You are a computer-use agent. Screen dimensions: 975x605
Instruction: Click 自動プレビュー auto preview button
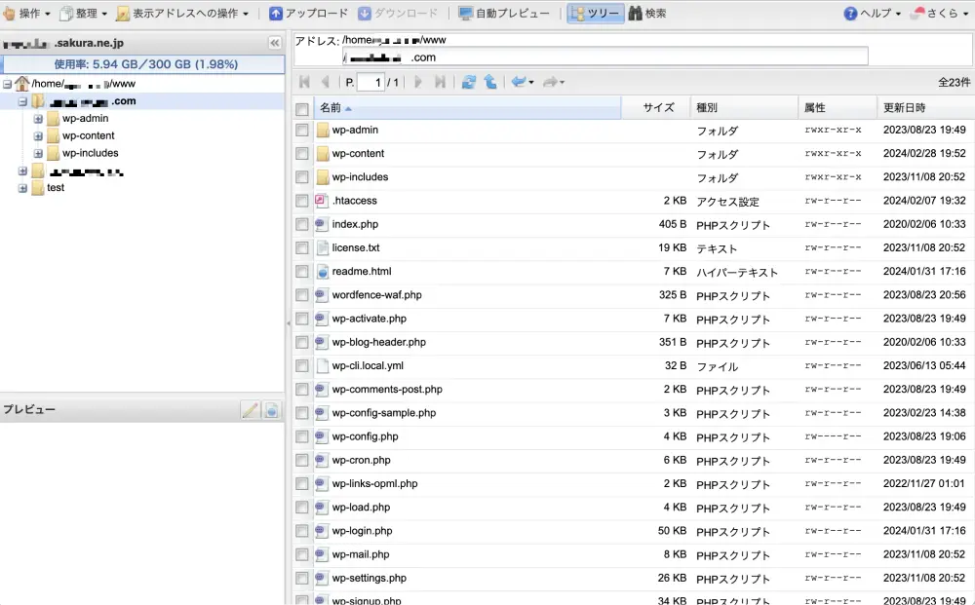496,14
